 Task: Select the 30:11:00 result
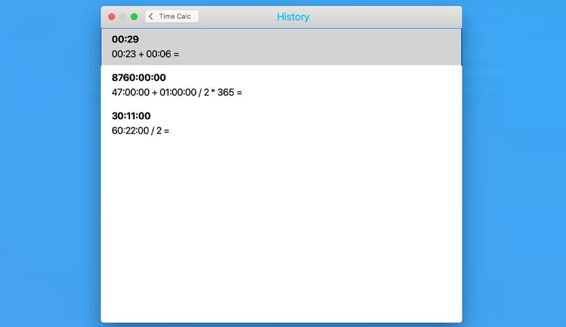coord(131,116)
